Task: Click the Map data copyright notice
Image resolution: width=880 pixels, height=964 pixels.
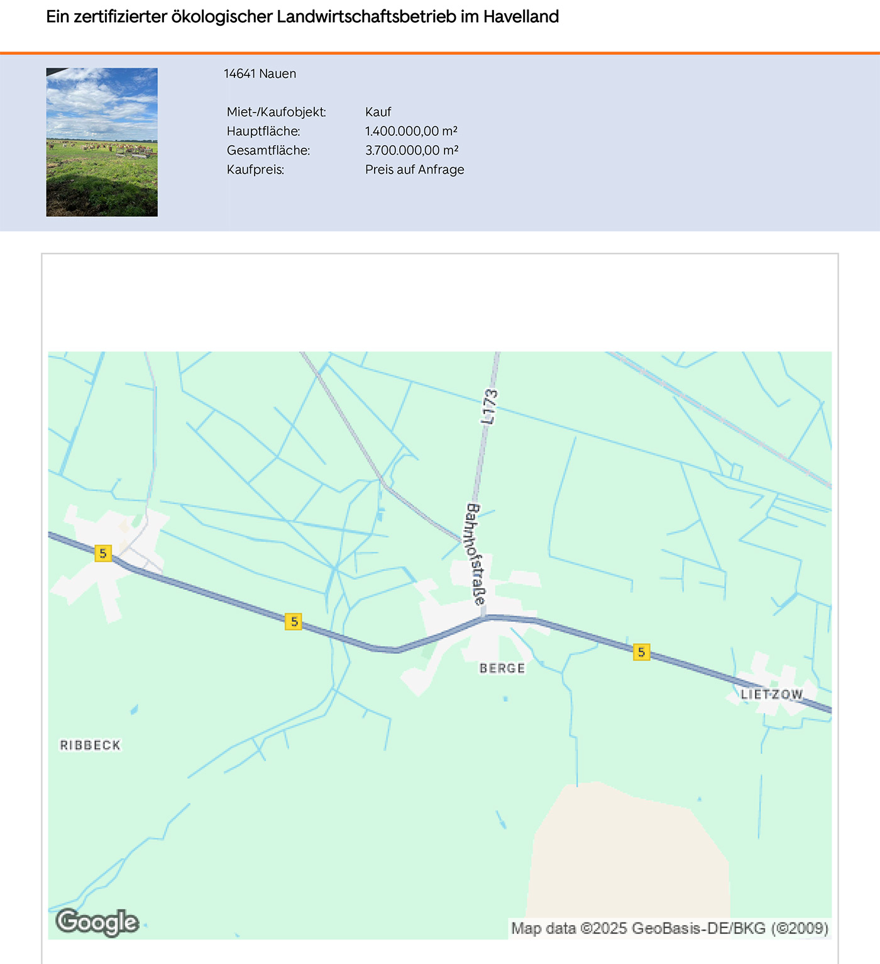Action: tap(669, 929)
